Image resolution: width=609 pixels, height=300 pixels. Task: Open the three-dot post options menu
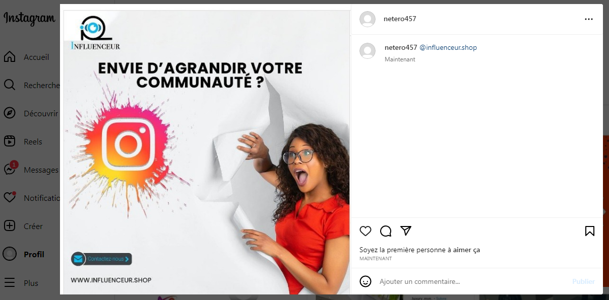click(x=589, y=19)
